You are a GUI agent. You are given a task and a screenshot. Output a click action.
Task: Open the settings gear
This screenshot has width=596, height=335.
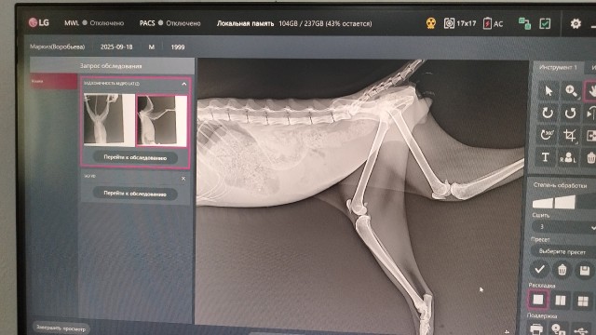coord(576,23)
